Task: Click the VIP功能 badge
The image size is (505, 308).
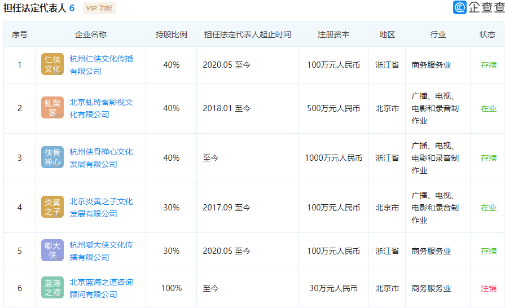Action: coord(99,8)
